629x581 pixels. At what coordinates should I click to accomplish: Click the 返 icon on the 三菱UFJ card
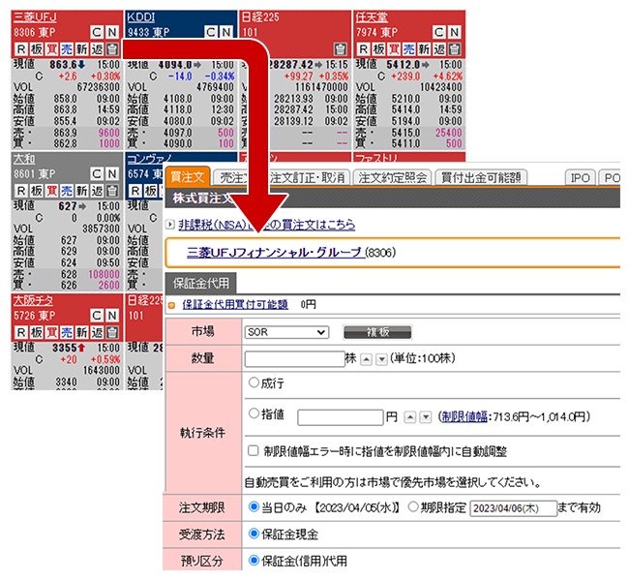(x=97, y=49)
